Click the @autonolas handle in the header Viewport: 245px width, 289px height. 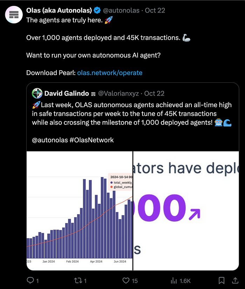click(121, 10)
